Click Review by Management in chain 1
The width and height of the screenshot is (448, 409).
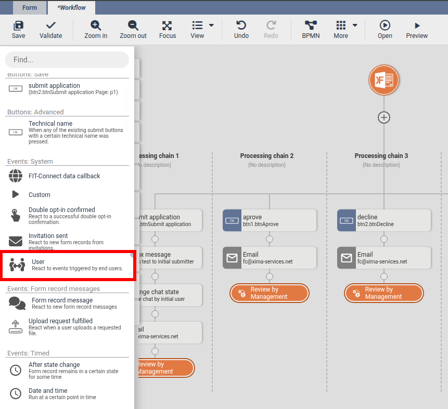point(165,368)
